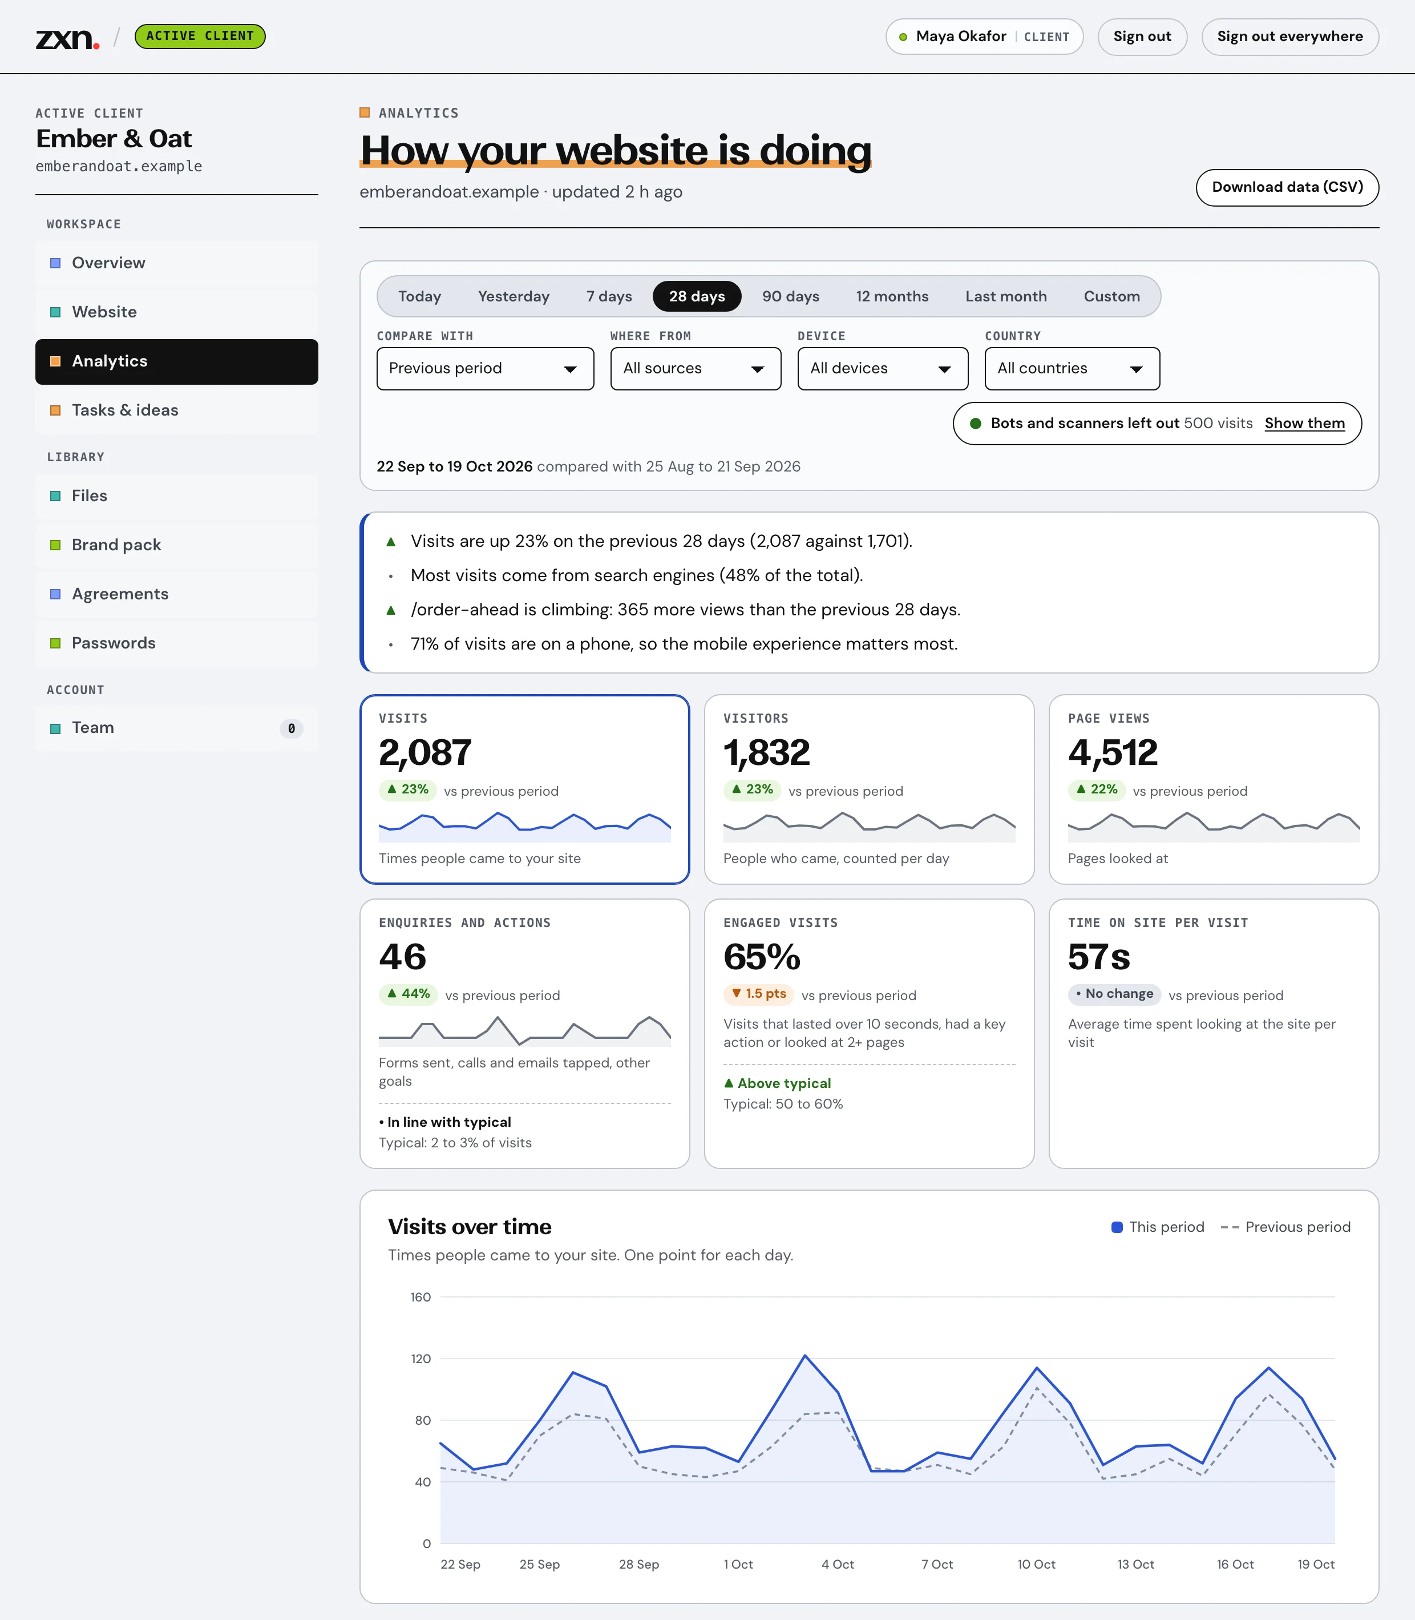Viewport: 1415px width, 1620px height.
Task: Click the orange icon beside Tasks & ideas
Action: (x=55, y=410)
